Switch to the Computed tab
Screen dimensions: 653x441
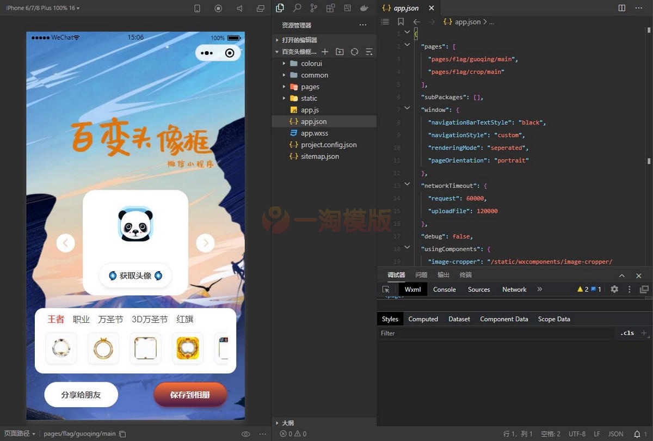click(x=423, y=319)
